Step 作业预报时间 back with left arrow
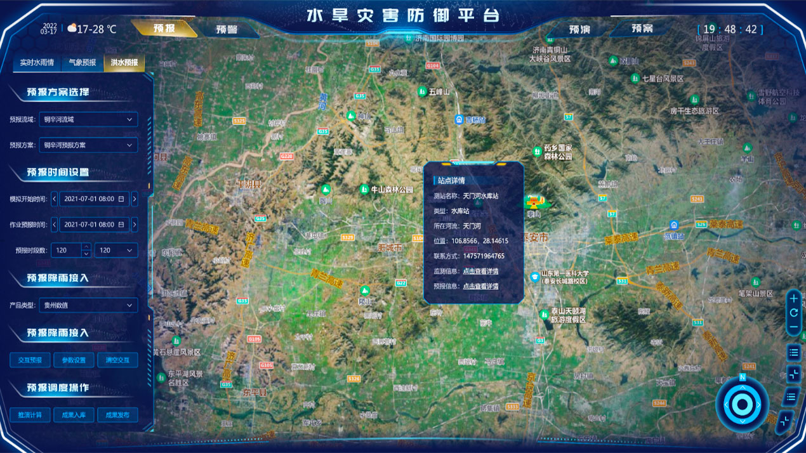The image size is (806, 453). point(55,224)
